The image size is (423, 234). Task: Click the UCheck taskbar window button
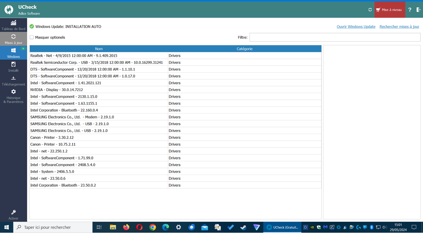pos(283,227)
